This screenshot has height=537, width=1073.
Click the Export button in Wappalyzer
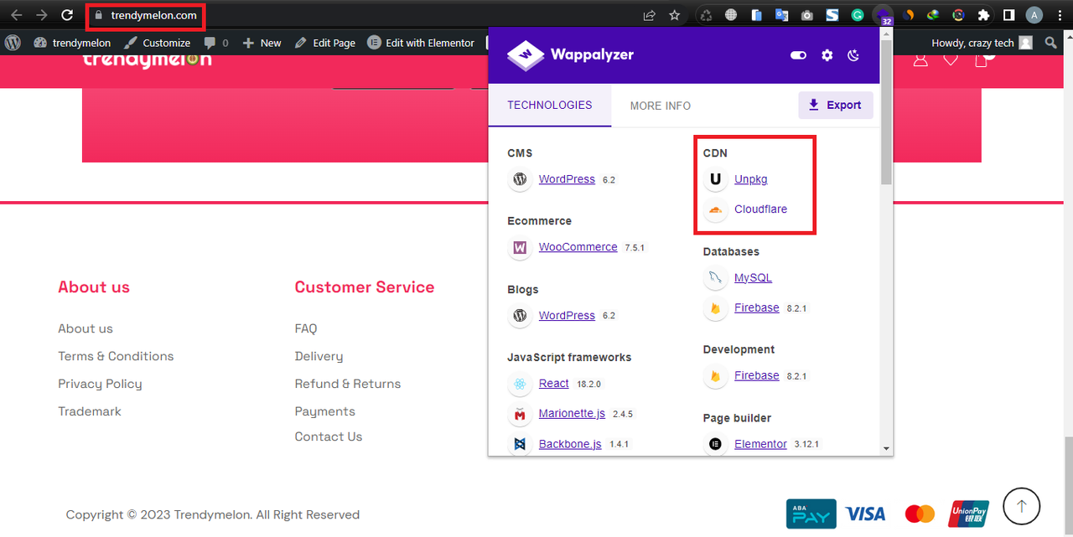836,105
